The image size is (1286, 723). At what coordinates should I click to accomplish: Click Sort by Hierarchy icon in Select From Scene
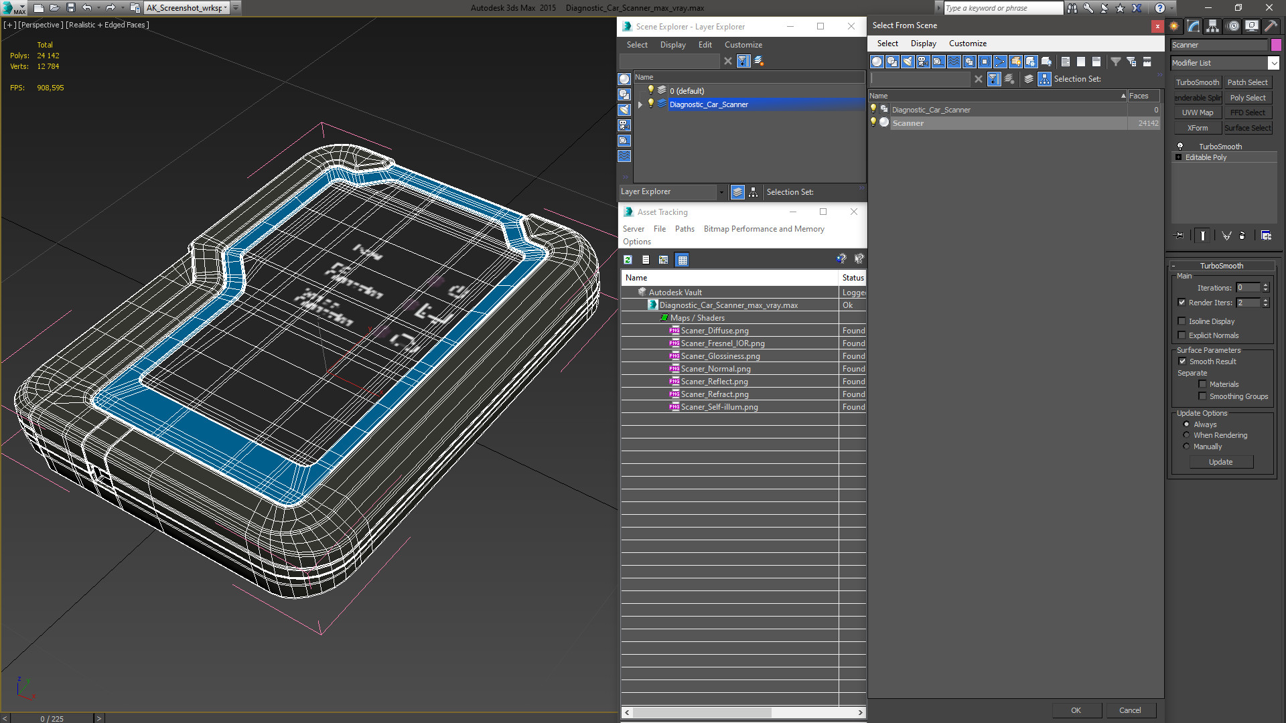[1044, 79]
